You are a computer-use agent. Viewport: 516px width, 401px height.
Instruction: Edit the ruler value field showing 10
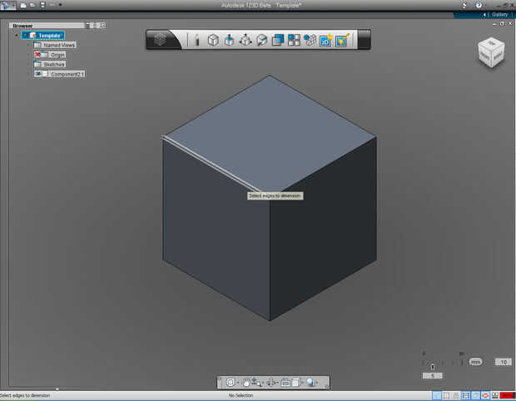pyautogui.click(x=504, y=362)
